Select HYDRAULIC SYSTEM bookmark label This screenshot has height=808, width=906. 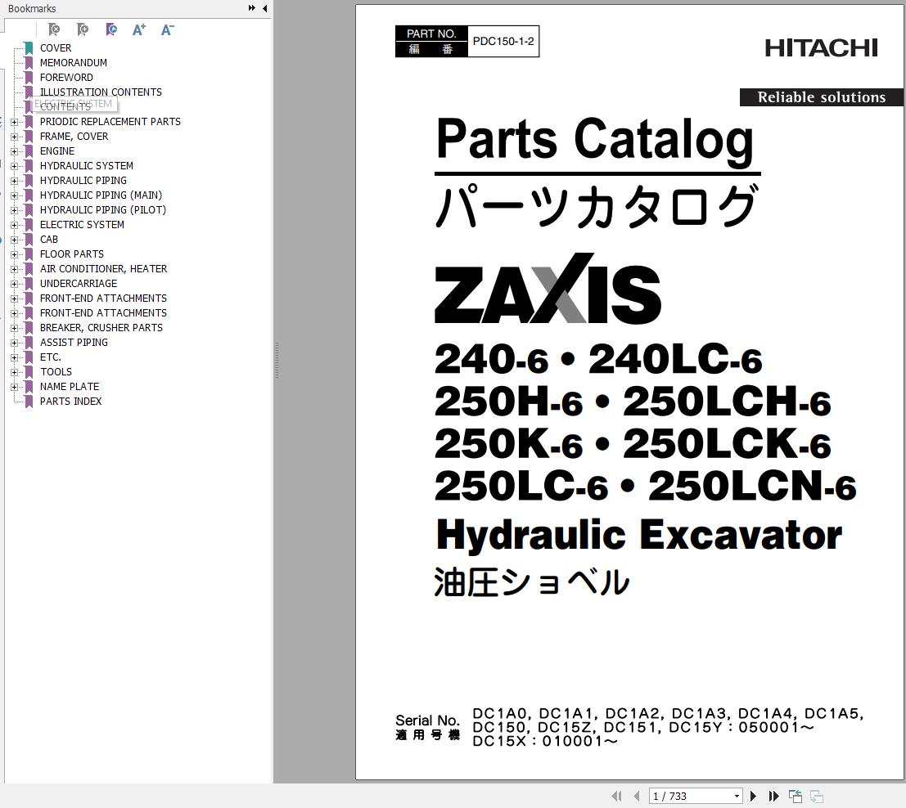click(x=87, y=166)
